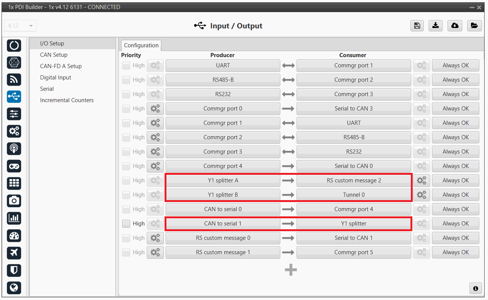Check High priority for Commgr port 0
The image size is (488, 300).
[x=126, y=109]
